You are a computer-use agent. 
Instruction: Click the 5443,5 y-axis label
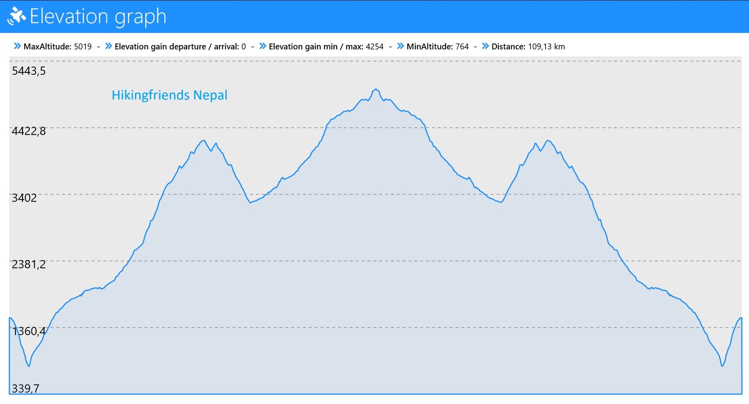point(29,71)
